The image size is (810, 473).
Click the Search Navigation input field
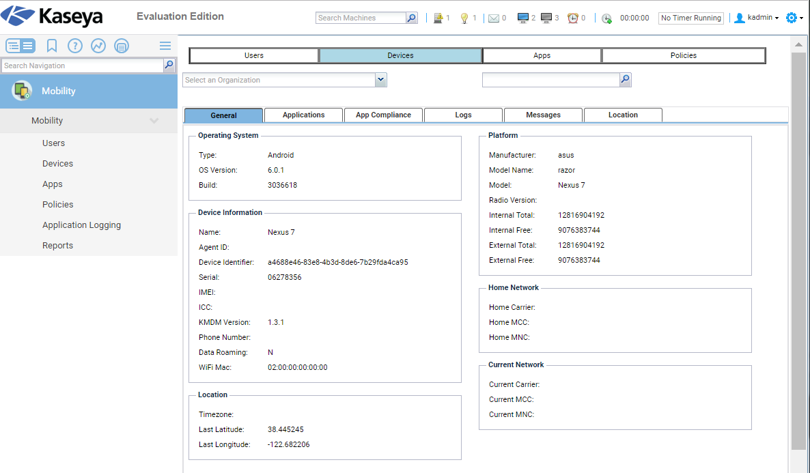pyautogui.click(x=83, y=66)
